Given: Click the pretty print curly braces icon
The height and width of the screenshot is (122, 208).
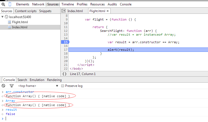Looking at the screenshot, I should point(64,74).
